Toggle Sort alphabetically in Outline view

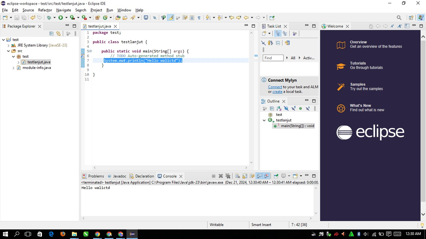click(279, 109)
